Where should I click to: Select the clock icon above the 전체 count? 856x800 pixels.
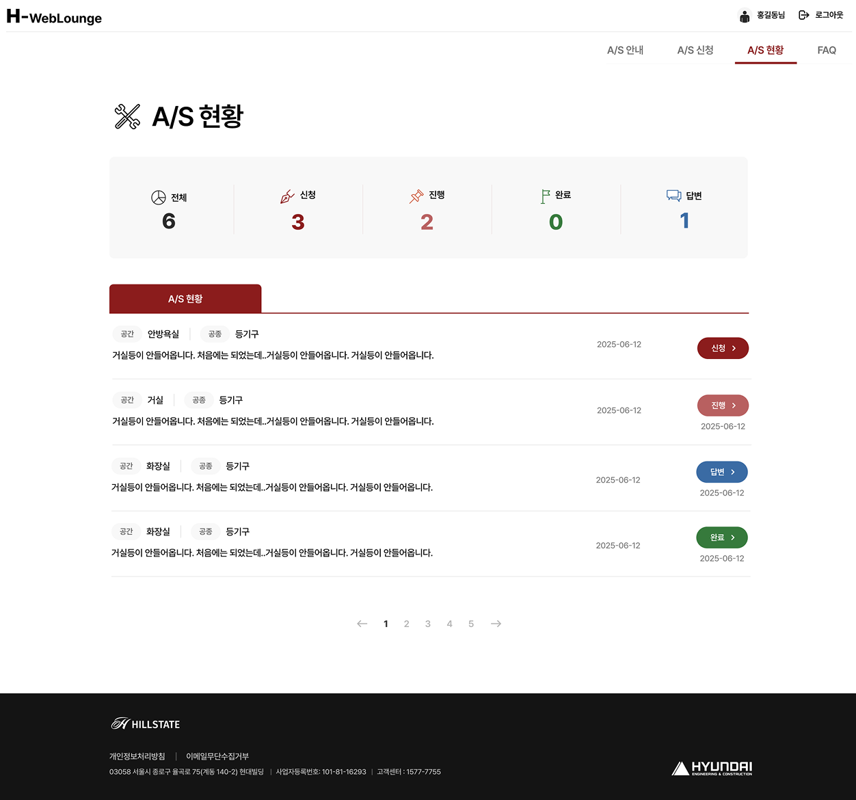click(x=157, y=197)
